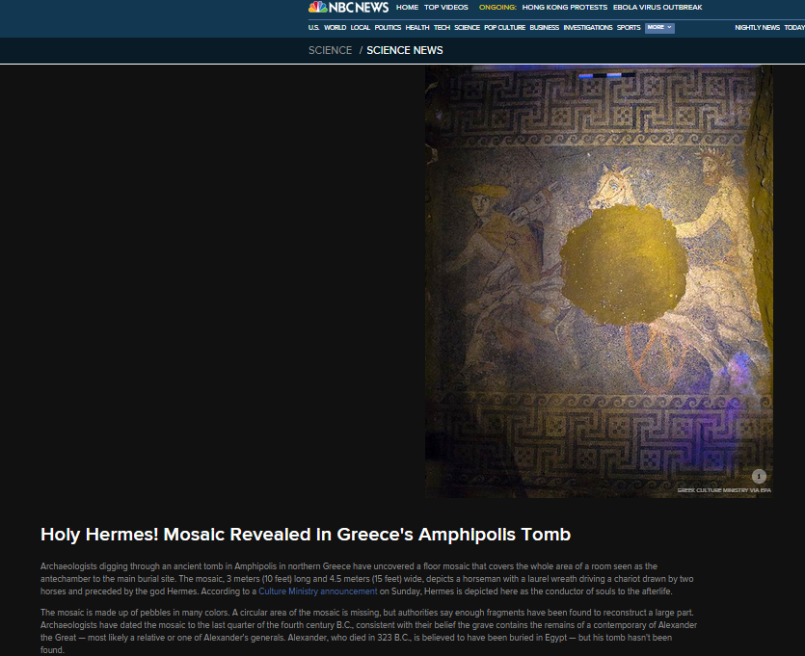Image resolution: width=805 pixels, height=656 pixels.
Task: Click the photo number 1 badge
Action: 759,477
